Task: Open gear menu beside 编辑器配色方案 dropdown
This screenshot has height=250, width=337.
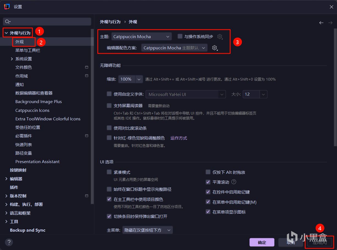Action: click(215, 48)
